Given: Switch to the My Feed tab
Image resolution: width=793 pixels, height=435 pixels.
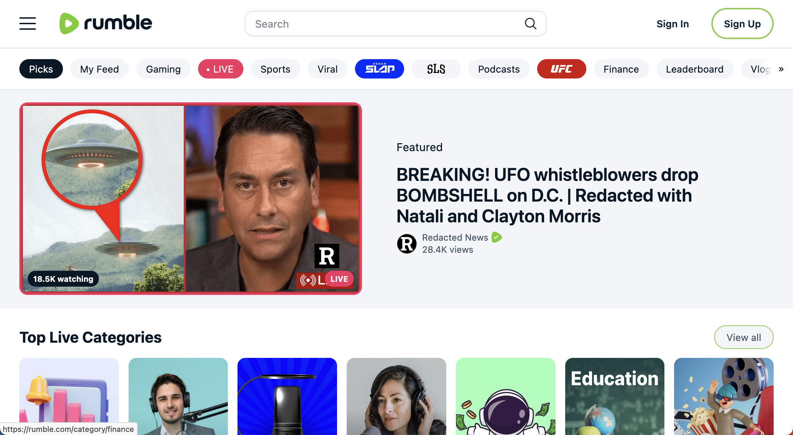Looking at the screenshot, I should 100,69.
